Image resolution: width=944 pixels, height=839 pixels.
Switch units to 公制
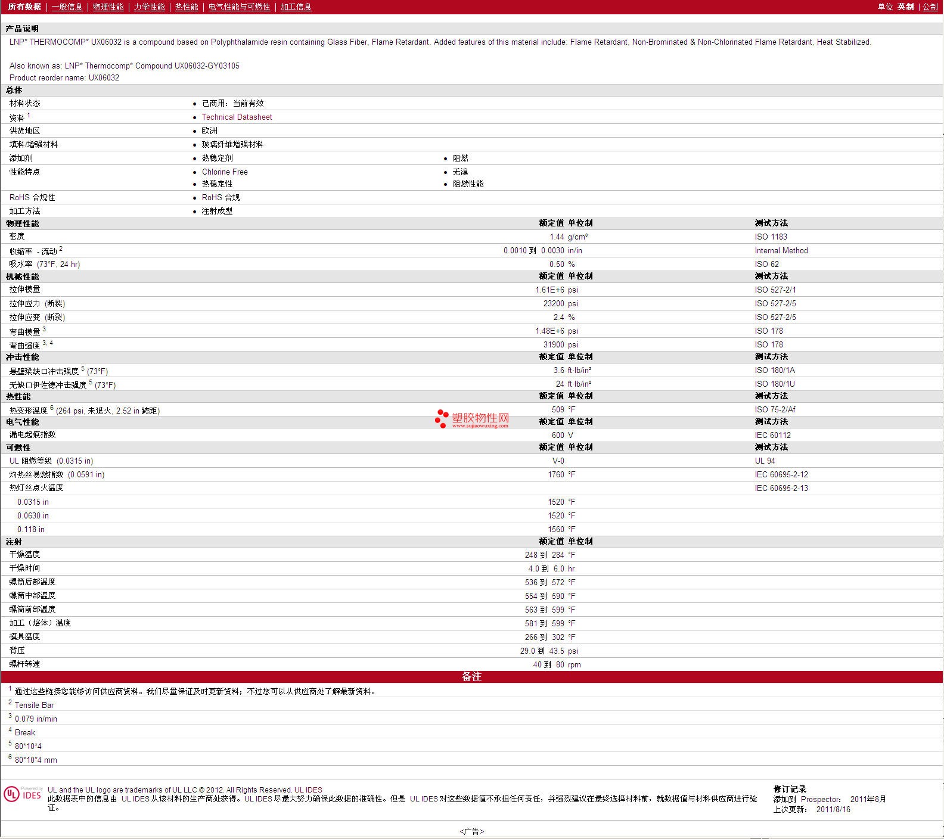coord(930,7)
